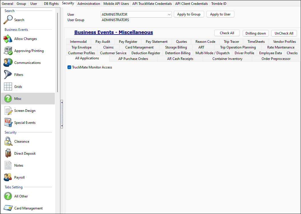Image resolution: width=301 pixels, height=214 pixels.
Task: Open the Communications icon
Action: (x=8, y=62)
